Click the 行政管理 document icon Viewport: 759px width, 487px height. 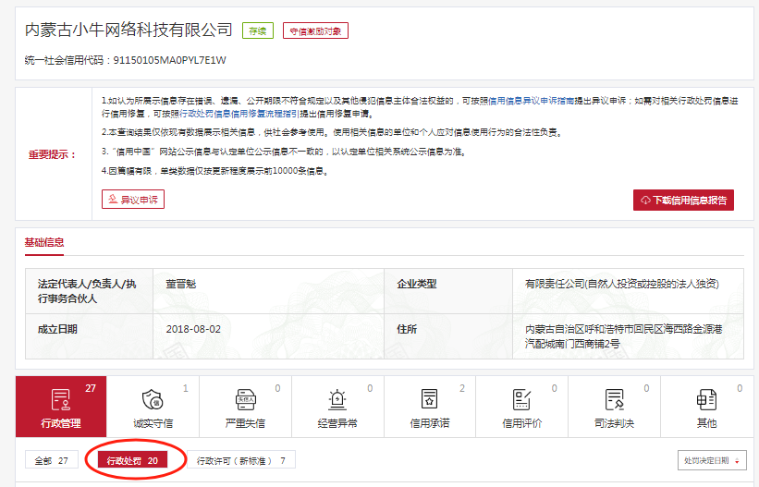(x=61, y=400)
